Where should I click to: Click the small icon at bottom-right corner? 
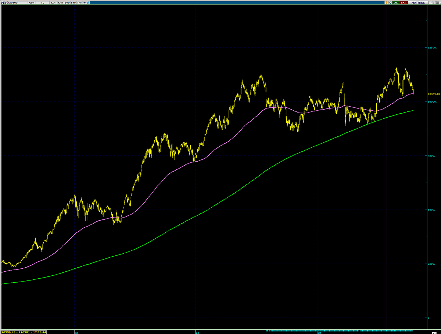pos(434,333)
